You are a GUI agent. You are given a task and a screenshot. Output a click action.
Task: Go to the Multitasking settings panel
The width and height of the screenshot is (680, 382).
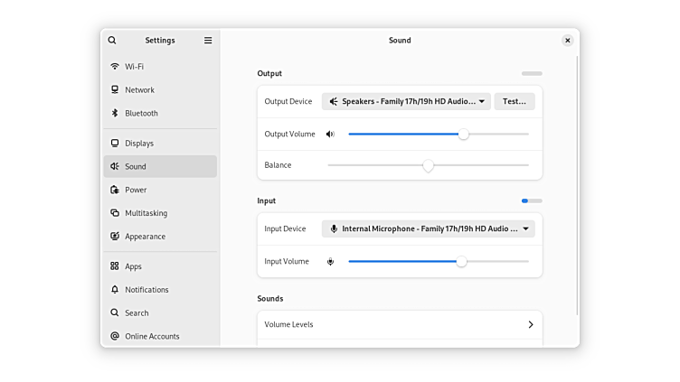click(x=146, y=214)
